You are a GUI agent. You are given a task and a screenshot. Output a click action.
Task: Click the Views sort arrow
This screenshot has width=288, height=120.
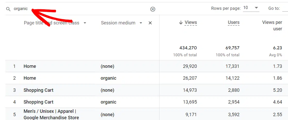coord(181,23)
